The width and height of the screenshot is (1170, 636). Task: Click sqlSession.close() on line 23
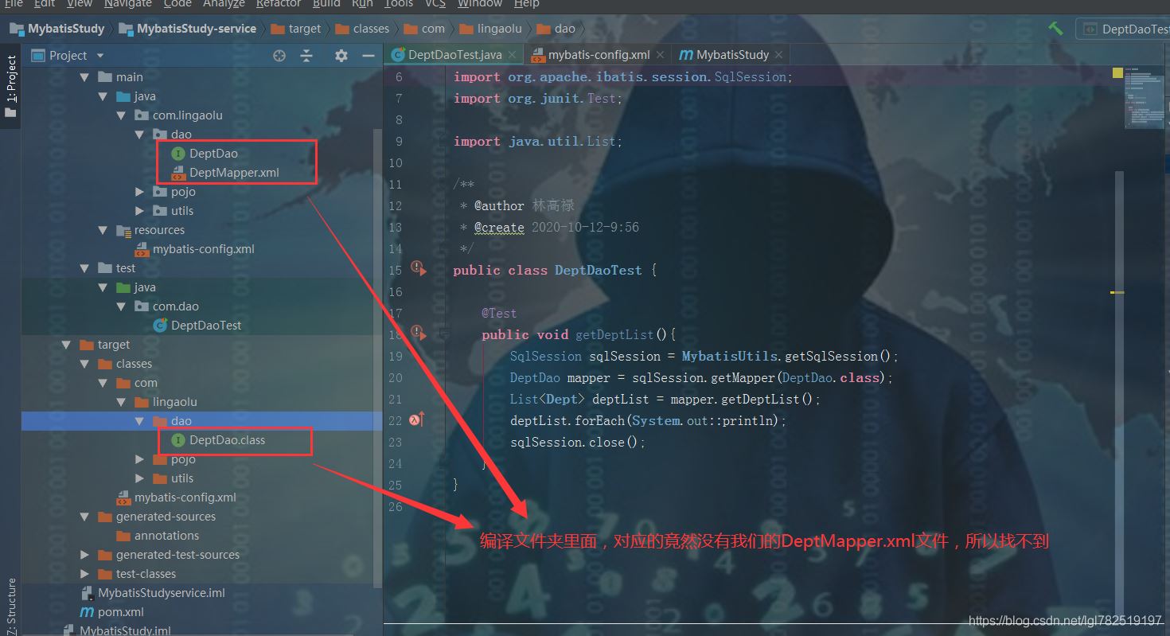tap(577, 442)
